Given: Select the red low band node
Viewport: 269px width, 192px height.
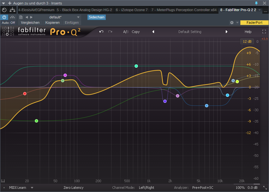Looking at the screenshot, I should click(x=25, y=94).
